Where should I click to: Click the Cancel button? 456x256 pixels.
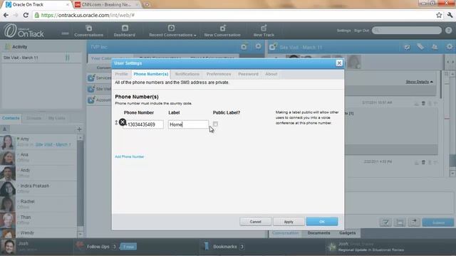(x=255, y=222)
